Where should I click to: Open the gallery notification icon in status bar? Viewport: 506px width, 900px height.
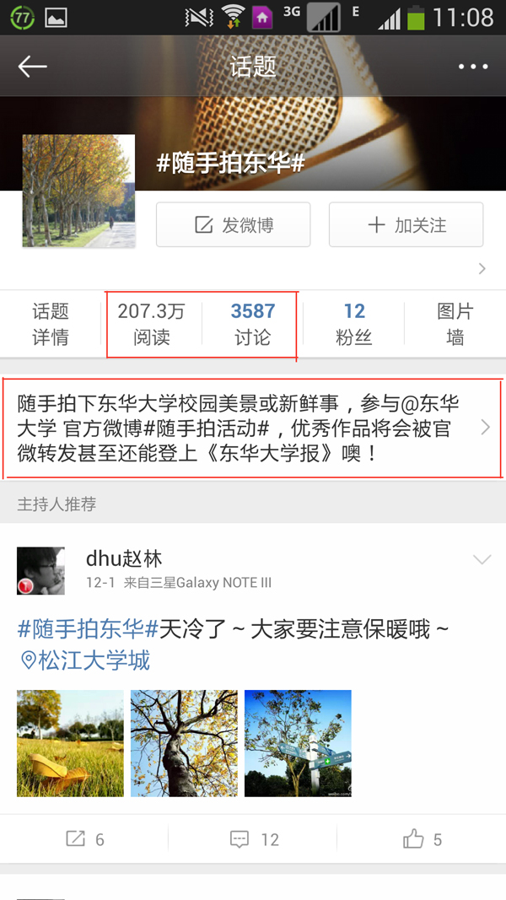(x=57, y=17)
